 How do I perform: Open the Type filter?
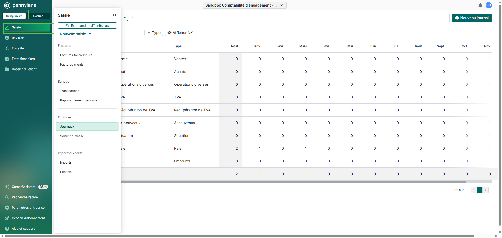154,33
